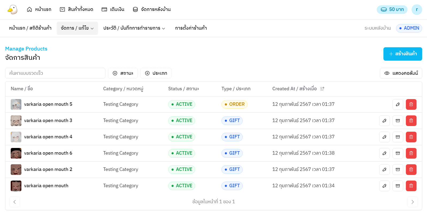
Task: Delete varkaria open mouth 5 product
Action: pyautogui.click(x=411, y=104)
